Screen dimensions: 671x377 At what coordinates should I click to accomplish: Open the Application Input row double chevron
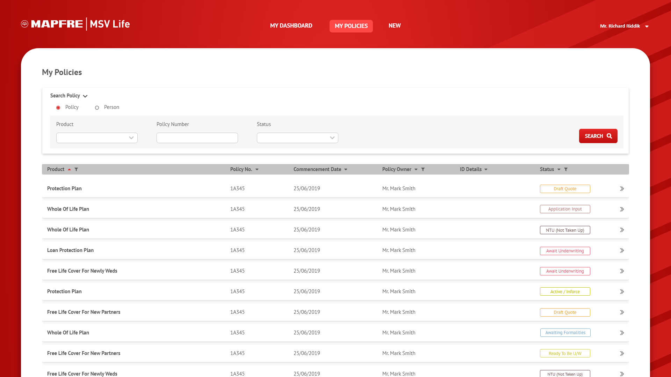pyautogui.click(x=622, y=209)
